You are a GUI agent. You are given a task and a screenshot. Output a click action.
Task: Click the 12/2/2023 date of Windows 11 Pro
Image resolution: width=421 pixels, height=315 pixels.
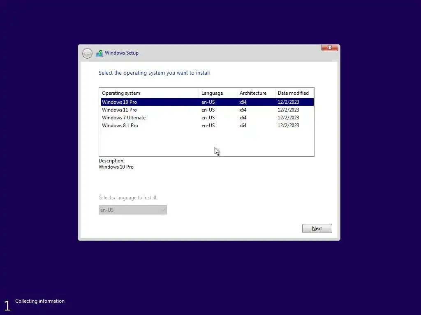[288, 110]
